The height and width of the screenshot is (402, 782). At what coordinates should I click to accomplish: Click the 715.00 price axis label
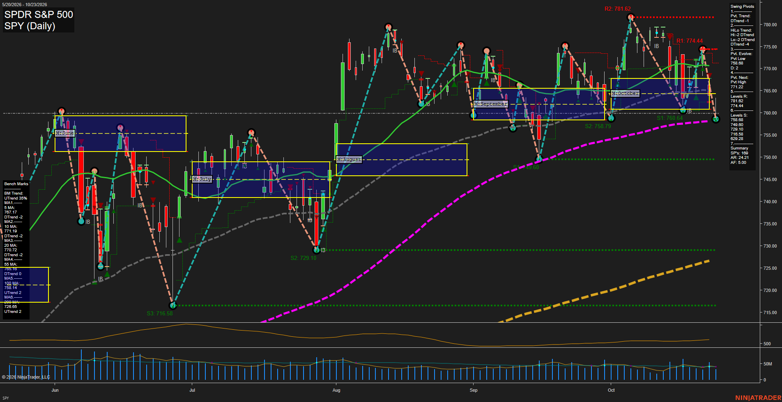(x=770, y=312)
